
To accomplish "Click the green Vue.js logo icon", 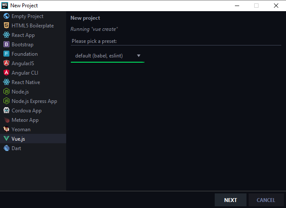I will tap(6, 139).
